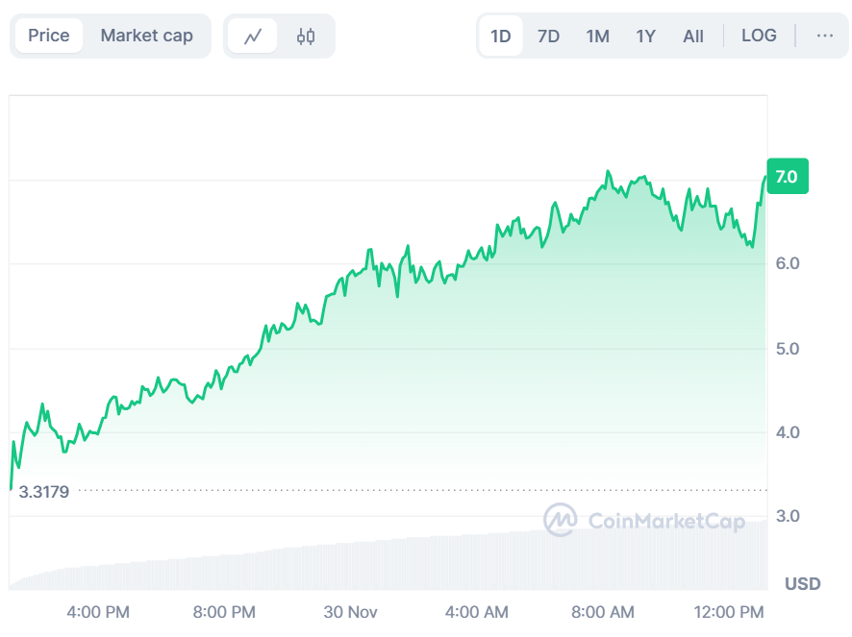The image size is (852, 637).
Task: Click the 12:00 PM time axis label
Action: [x=729, y=612]
